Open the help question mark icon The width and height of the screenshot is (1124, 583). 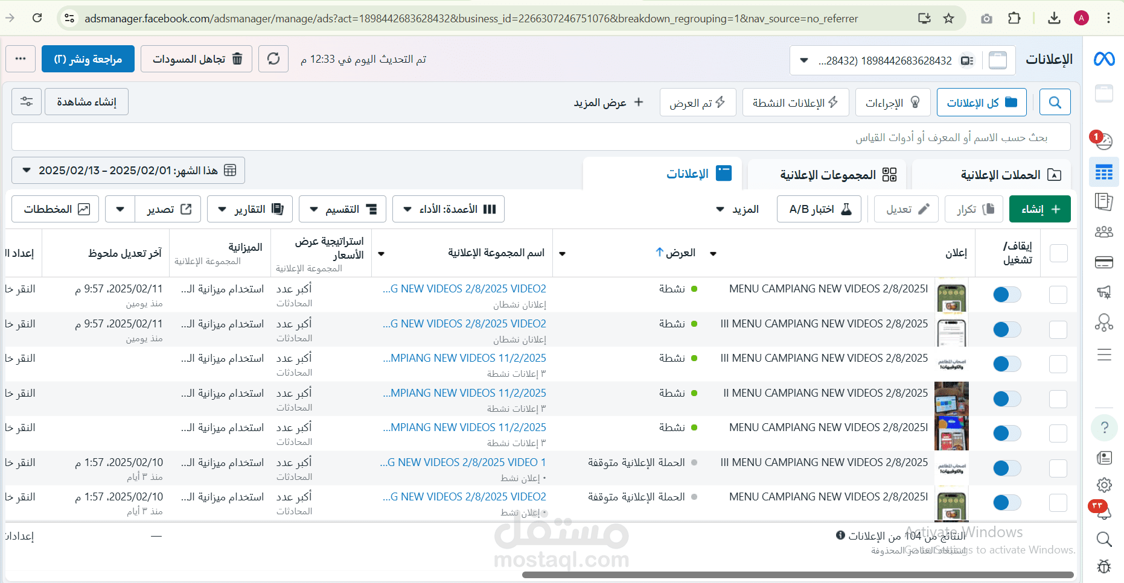1104,427
